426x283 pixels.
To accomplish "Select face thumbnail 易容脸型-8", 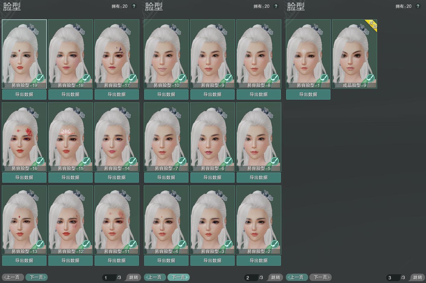I will (259, 54).
